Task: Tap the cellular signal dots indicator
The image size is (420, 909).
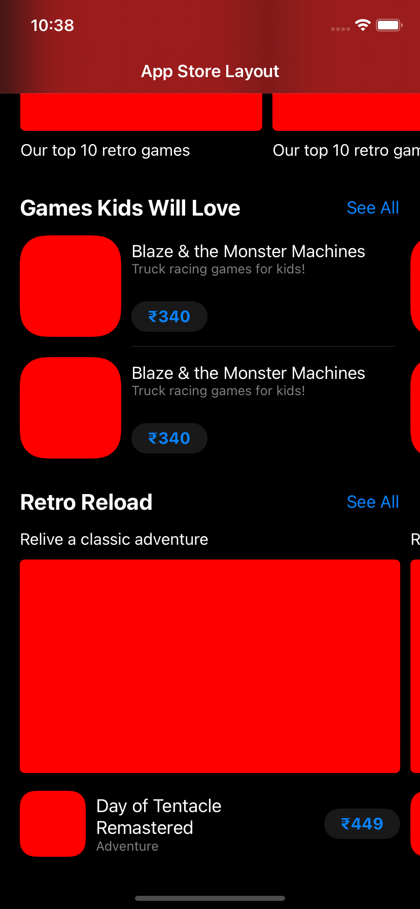Action: coord(340,29)
